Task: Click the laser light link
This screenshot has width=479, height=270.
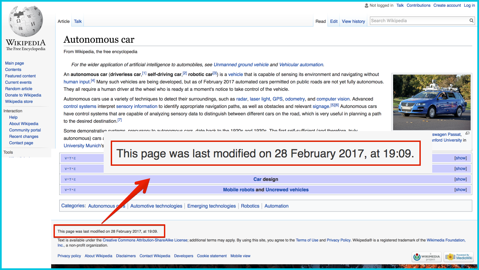Action: 260,99
